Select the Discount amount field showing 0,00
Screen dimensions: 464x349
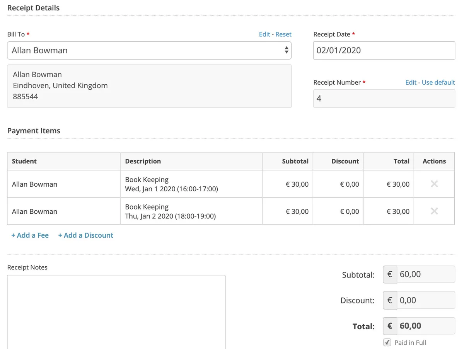pos(425,300)
